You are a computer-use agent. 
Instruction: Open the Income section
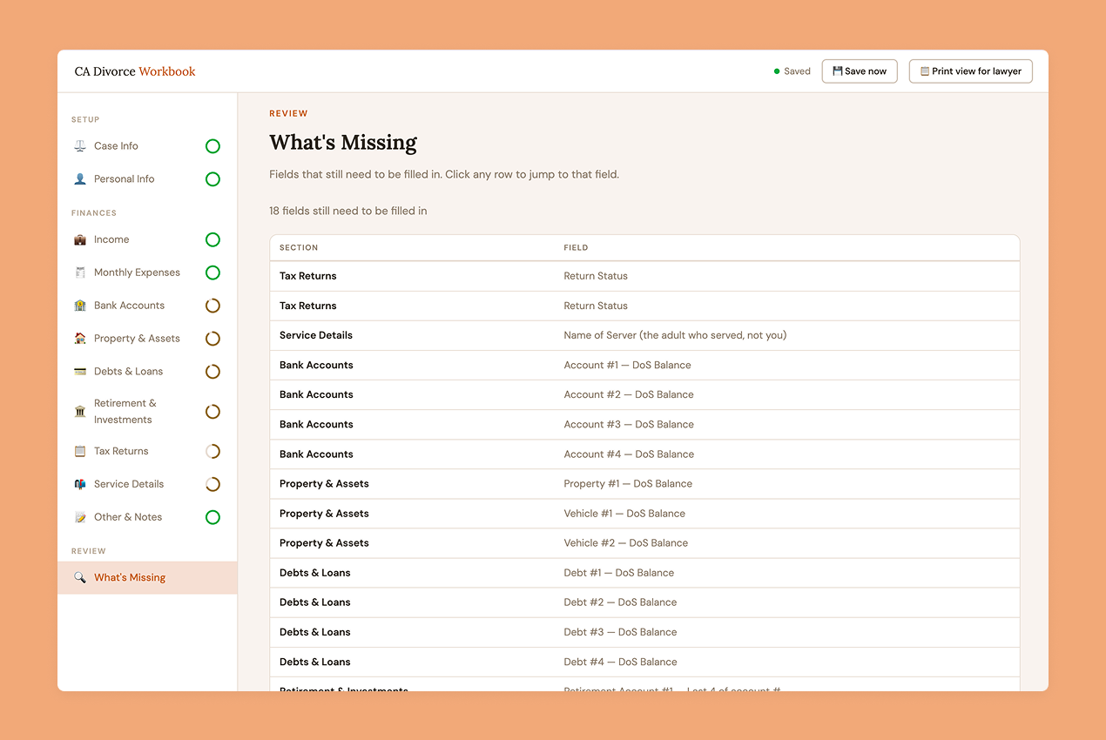(x=147, y=239)
